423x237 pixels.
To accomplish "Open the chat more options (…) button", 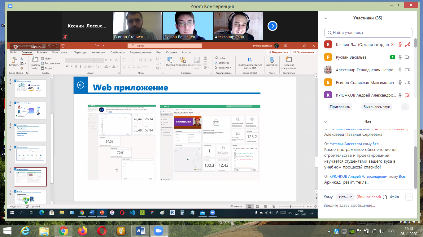I will point(409,197).
